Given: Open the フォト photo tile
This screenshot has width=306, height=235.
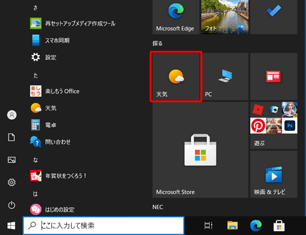Looking at the screenshot, I should coord(225,17).
